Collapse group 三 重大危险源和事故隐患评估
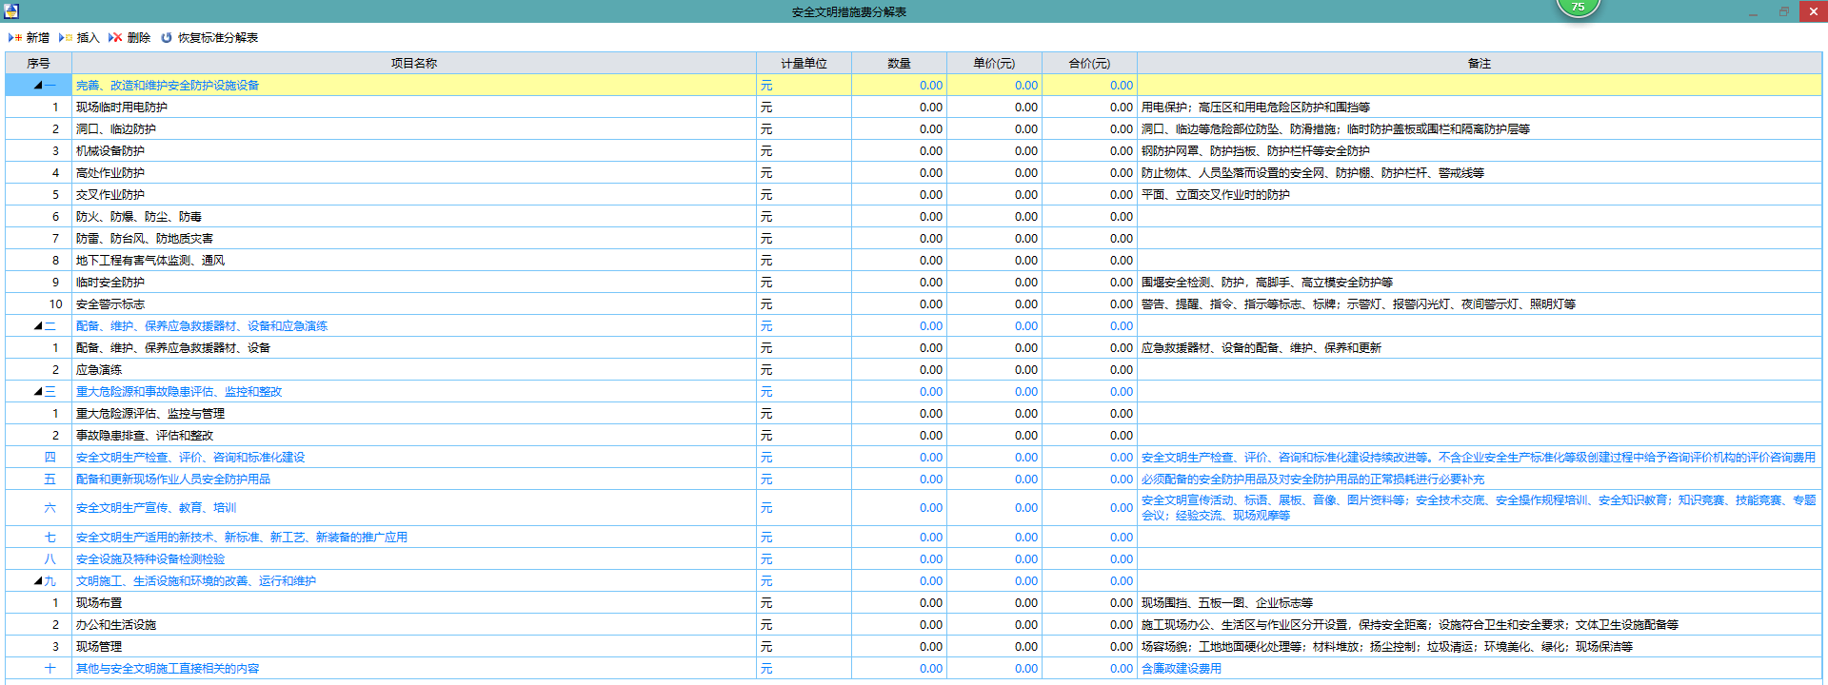This screenshot has height=685, width=1828. point(38,391)
